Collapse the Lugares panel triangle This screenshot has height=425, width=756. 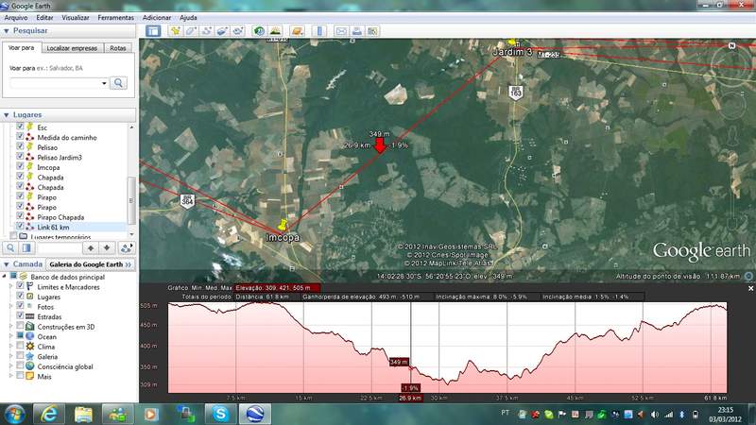pyautogui.click(x=7, y=114)
